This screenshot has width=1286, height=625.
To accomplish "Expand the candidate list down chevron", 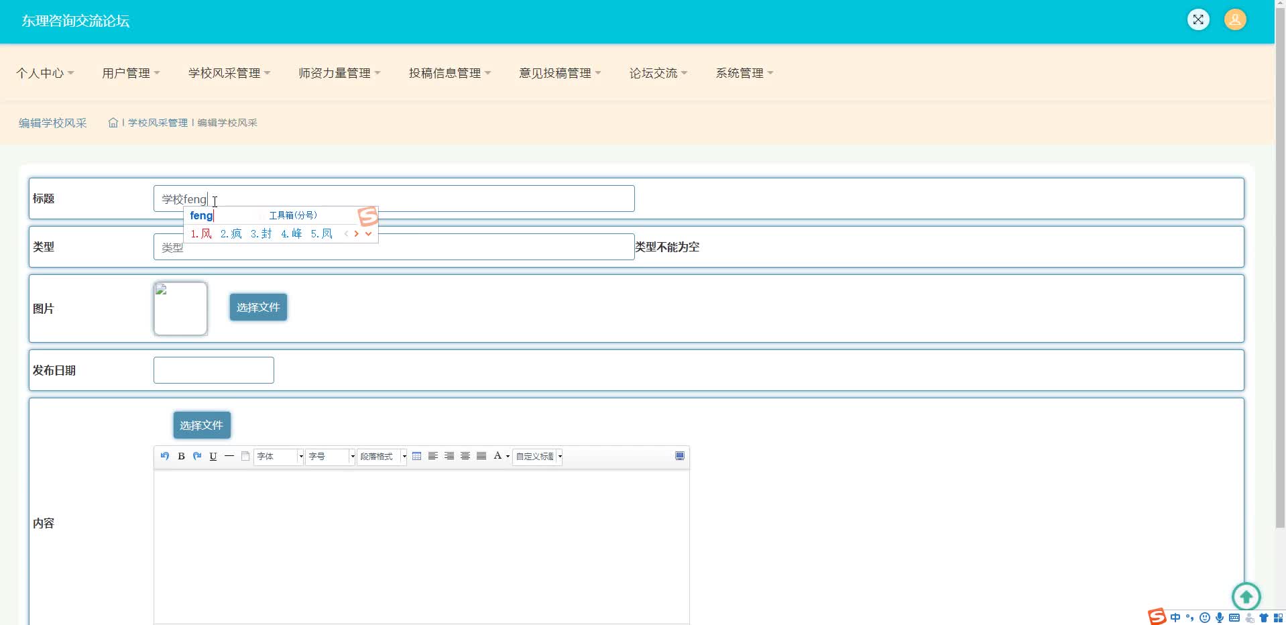I will coord(368,234).
